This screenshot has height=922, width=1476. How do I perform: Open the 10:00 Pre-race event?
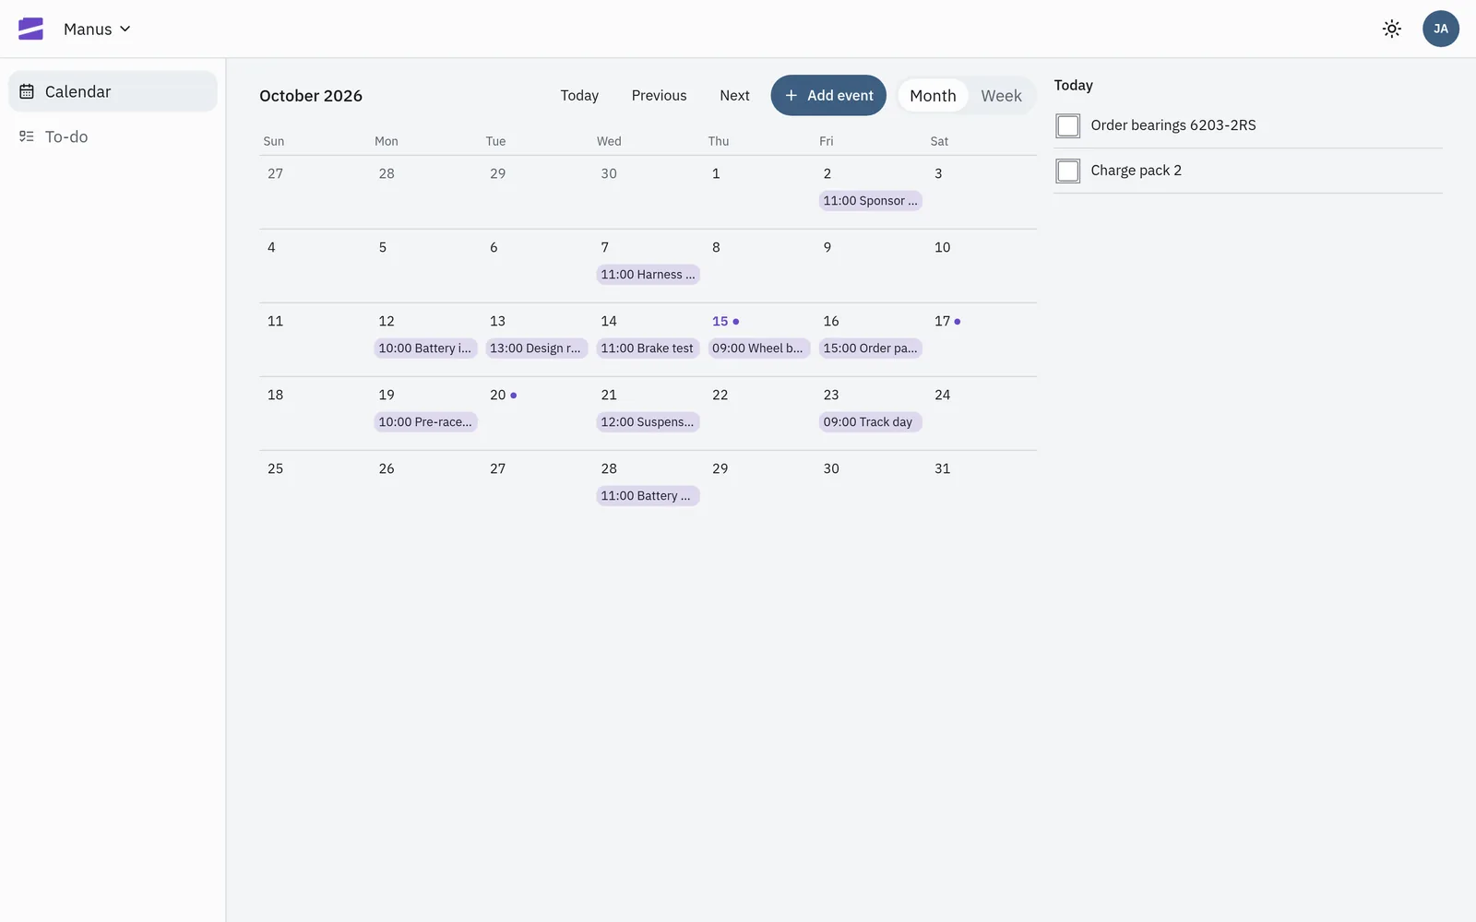coord(425,421)
